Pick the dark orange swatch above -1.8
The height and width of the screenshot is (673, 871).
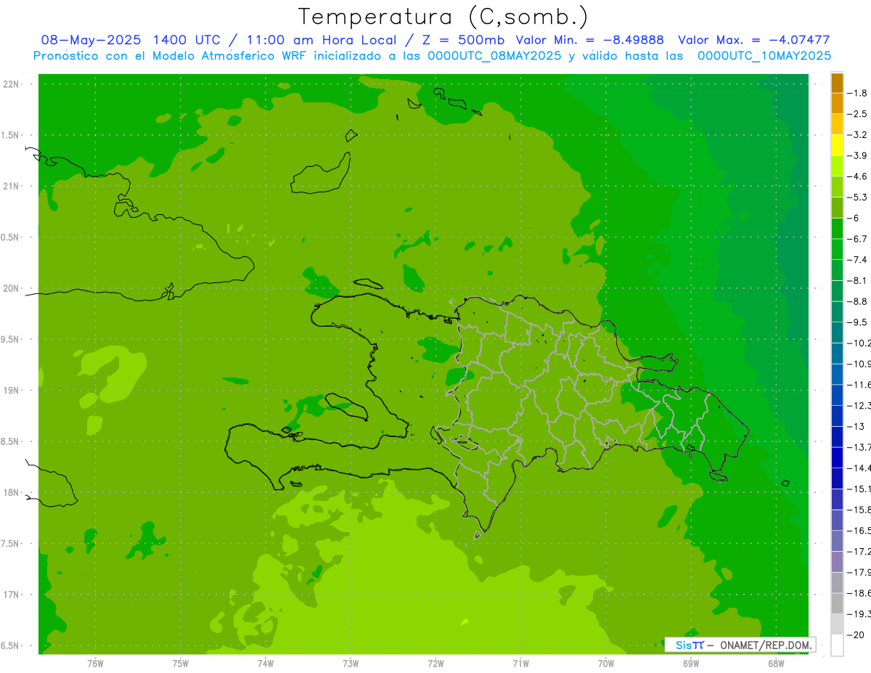[x=837, y=83]
